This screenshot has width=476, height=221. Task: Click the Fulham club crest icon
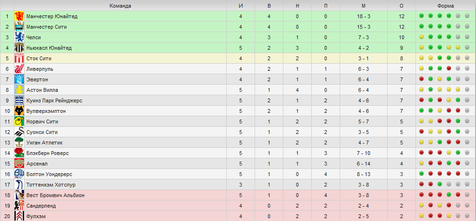click(x=19, y=216)
